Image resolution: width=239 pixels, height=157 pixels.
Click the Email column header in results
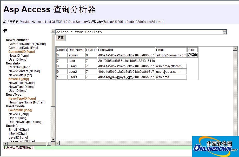point(171,50)
